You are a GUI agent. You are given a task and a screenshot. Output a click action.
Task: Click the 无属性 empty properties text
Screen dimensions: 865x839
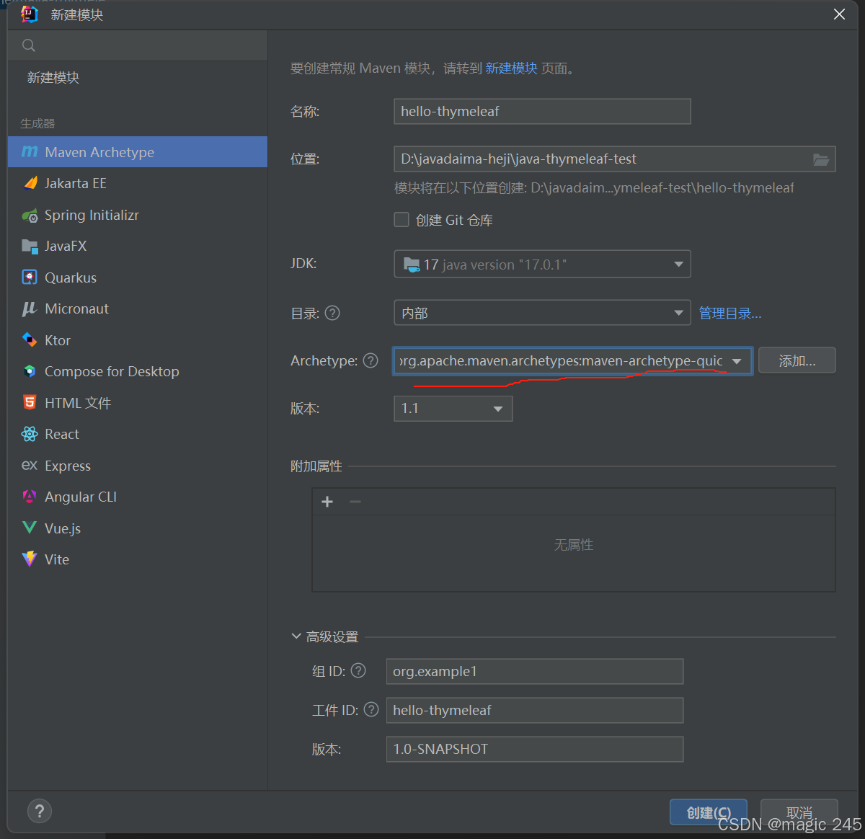[574, 545]
